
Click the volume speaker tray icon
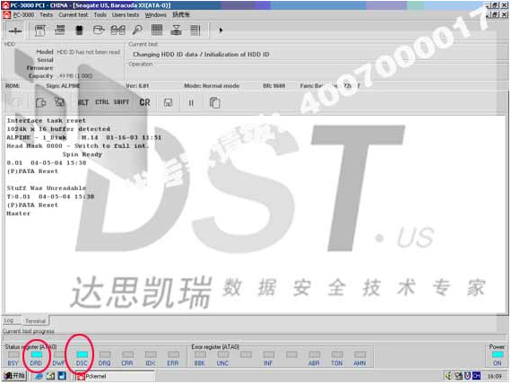[449, 376]
